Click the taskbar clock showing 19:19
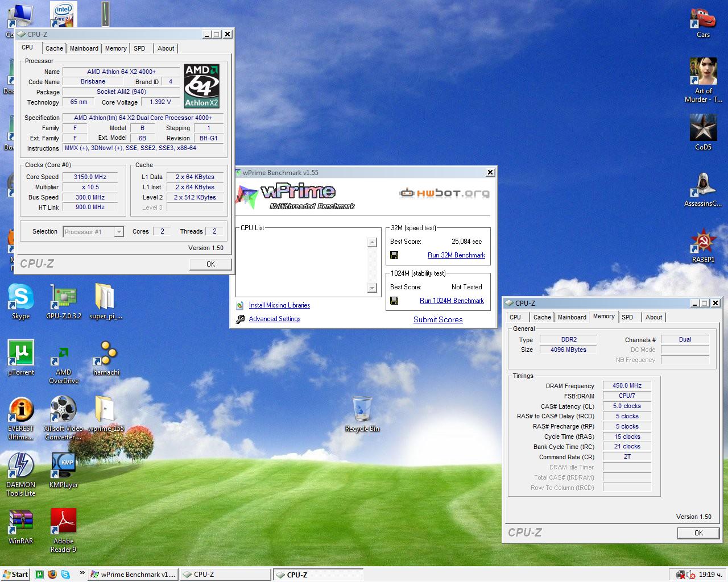The height and width of the screenshot is (582, 728). (709, 575)
